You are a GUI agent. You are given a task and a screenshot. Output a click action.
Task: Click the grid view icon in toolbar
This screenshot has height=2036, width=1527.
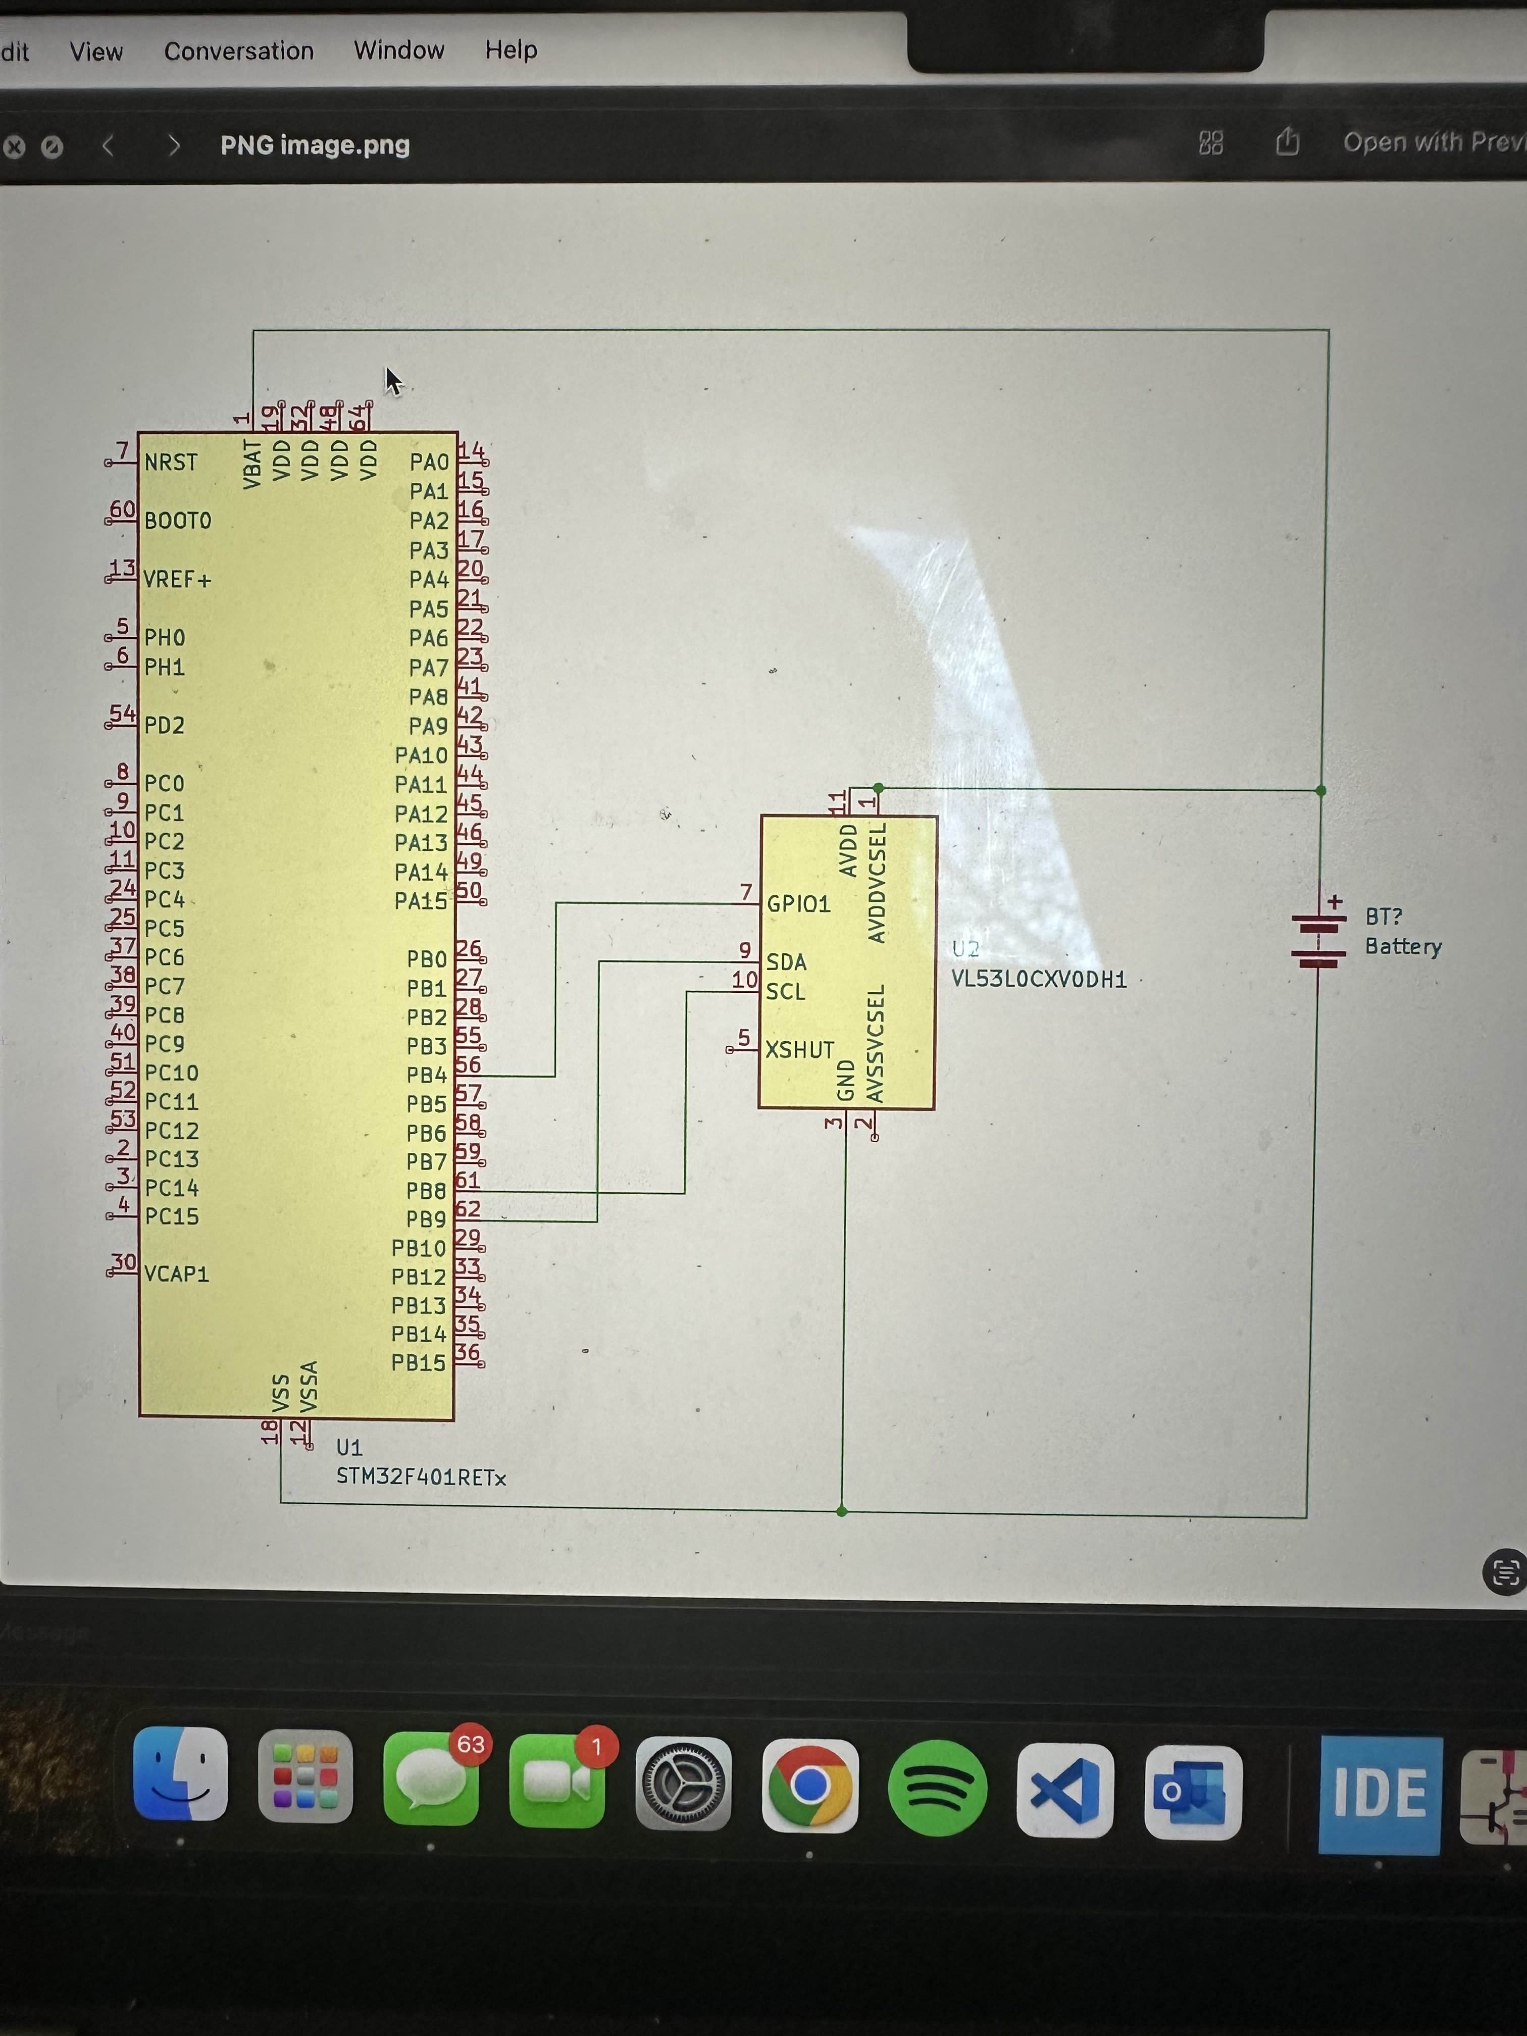pos(1211,143)
